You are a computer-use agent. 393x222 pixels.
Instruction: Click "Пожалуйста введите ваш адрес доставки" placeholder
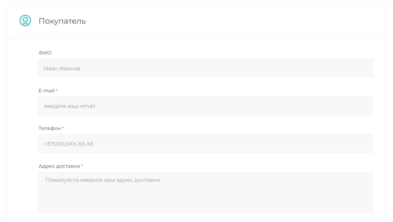(102, 180)
